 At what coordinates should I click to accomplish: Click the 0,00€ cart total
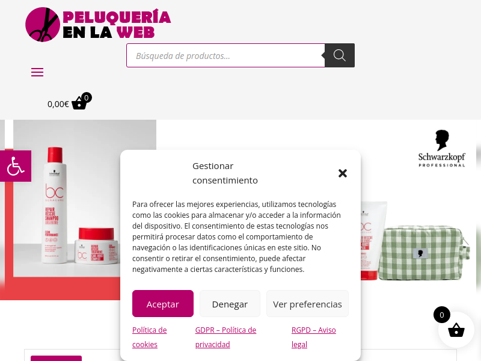58,104
